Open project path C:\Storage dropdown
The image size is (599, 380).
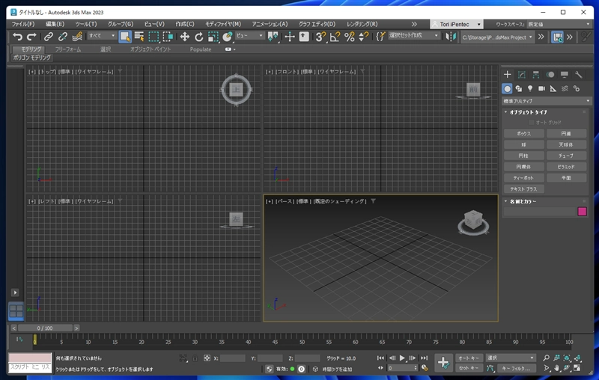click(x=497, y=37)
